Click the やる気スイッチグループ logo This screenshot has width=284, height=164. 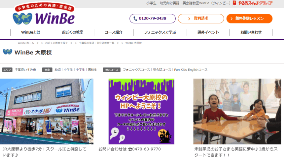252,3
